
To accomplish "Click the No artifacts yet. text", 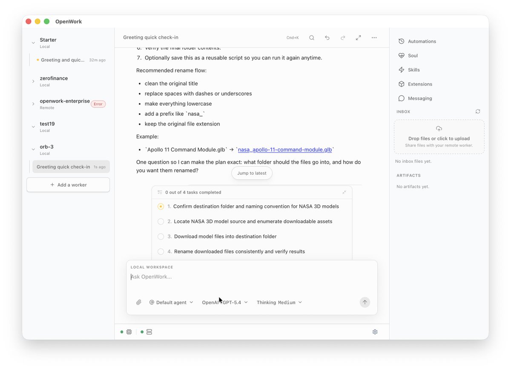I will (x=413, y=187).
